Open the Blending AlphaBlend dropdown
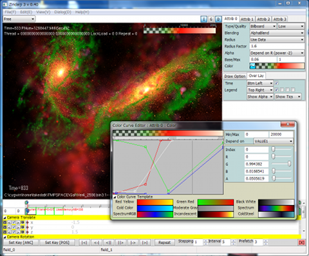The height and width of the screenshot is (256, 309). click(x=277, y=33)
